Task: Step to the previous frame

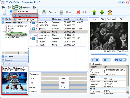Action: pos(105,60)
